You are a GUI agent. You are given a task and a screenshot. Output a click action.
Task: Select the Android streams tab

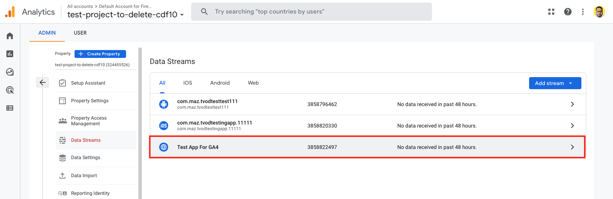[220, 83]
